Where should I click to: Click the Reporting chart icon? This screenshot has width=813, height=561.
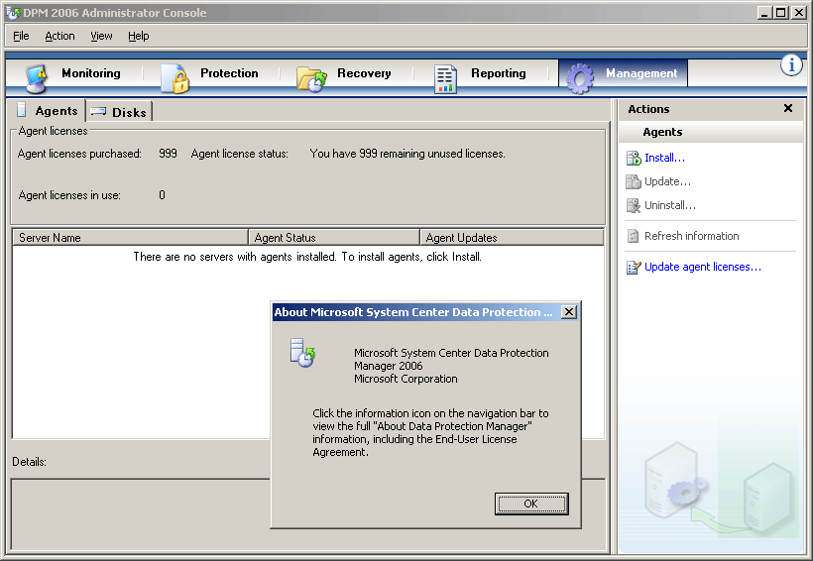point(445,79)
